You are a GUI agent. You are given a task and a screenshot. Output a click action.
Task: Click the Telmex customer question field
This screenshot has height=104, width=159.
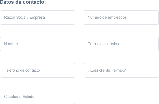click(121, 70)
